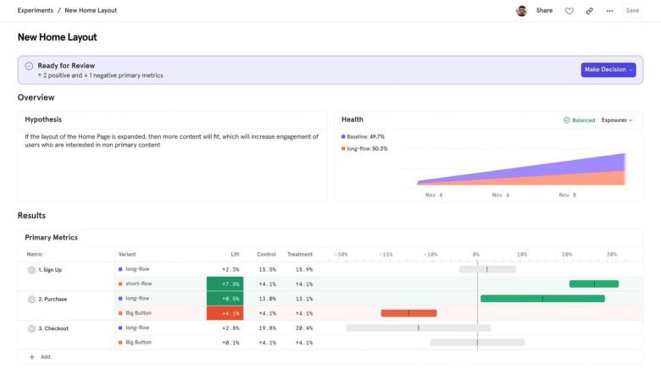Click the Save button

coord(632,11)
